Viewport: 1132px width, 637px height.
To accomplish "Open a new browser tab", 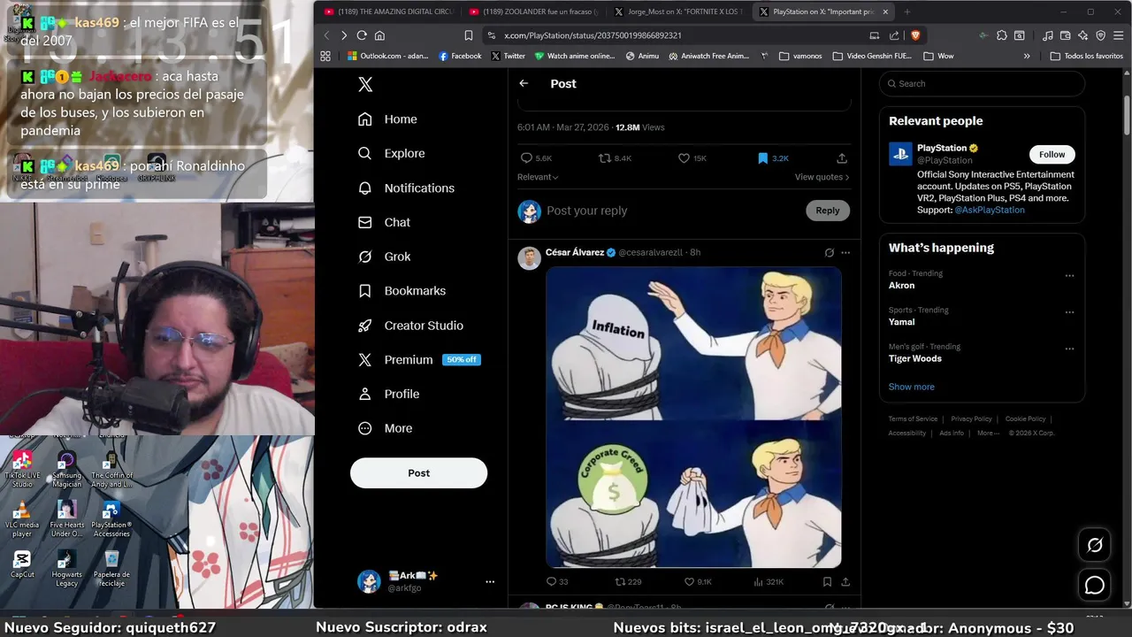I will 906,12.
